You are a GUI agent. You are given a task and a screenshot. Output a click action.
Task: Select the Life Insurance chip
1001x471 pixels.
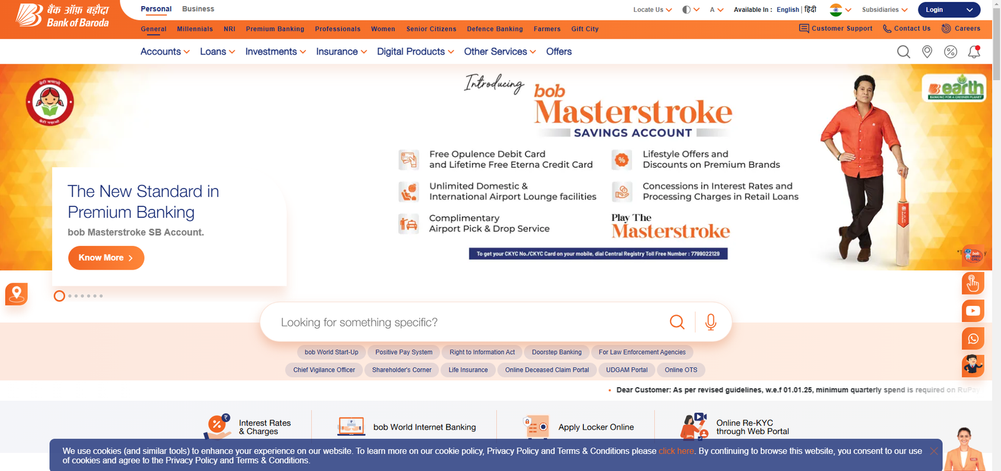468,370
